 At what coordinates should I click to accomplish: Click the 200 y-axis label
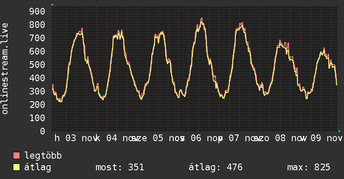click(37, 104)
